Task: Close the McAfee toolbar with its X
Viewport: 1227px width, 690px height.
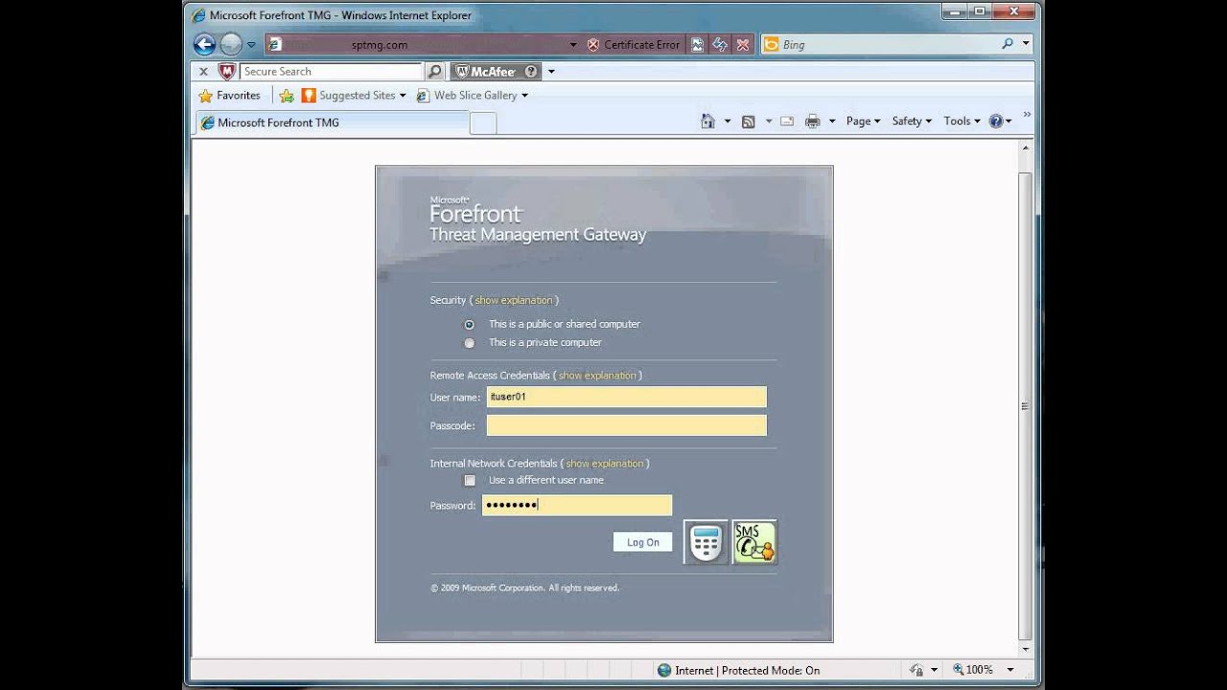Action: [x=203, y=71]
